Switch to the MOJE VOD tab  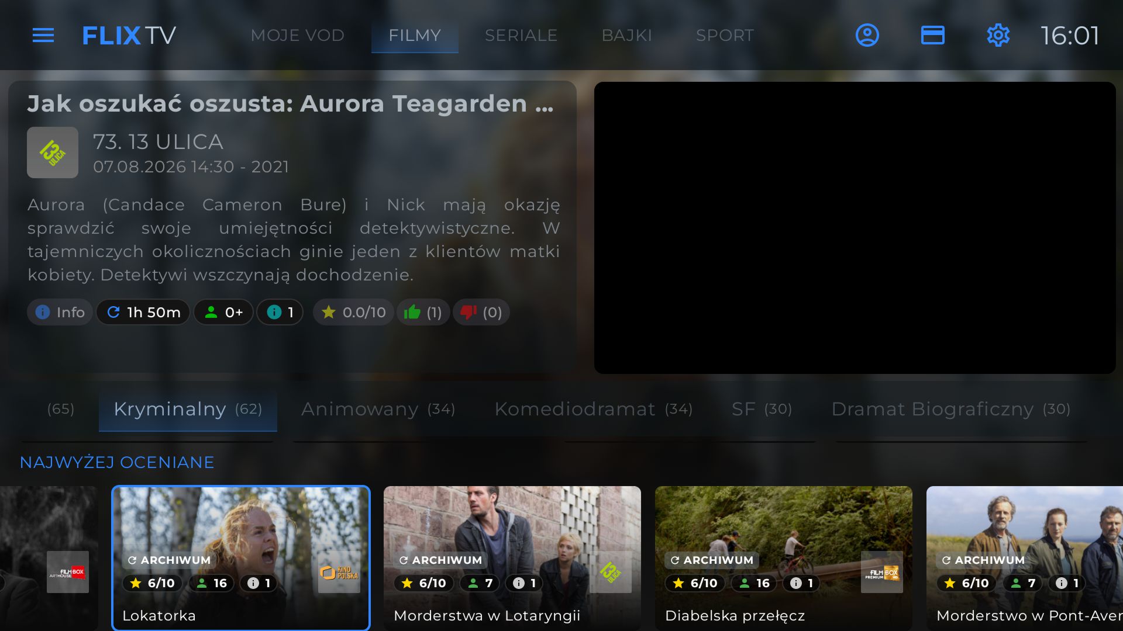297,36
